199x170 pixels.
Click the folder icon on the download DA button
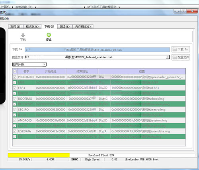175,49
